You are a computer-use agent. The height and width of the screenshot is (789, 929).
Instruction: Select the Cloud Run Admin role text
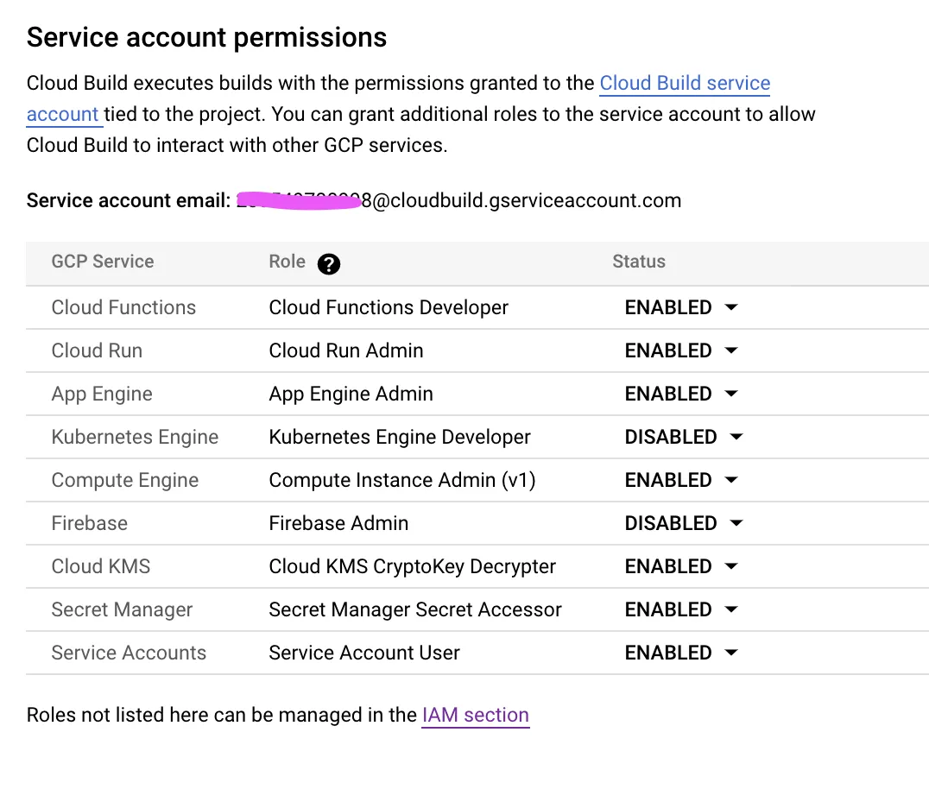coord(346,350)
